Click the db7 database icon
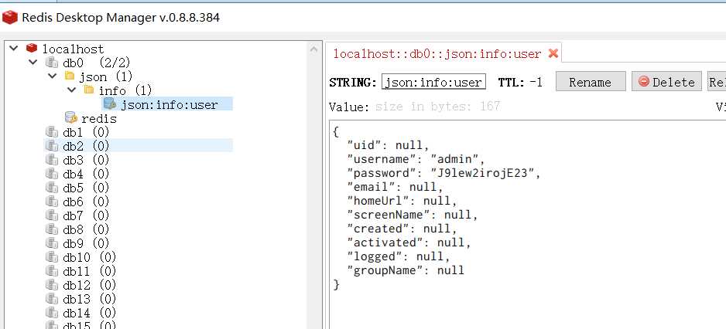Image resolution: width=726 pixels, height=329 pixels. point(51,215)
